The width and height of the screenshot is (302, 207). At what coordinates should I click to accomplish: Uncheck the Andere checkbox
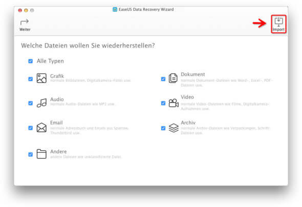click(x=30, y=154)
